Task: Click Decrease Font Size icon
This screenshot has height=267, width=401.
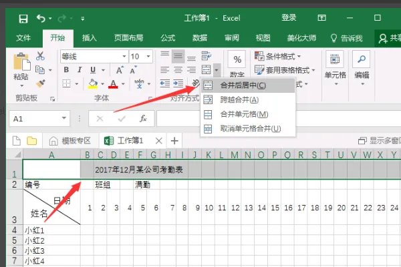Action: point(133,69)
